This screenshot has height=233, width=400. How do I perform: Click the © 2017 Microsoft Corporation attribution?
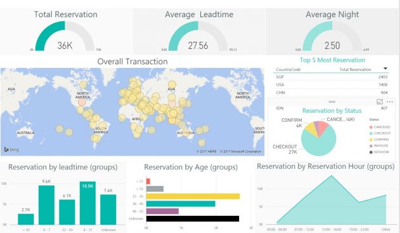click(x=240, y=152)
